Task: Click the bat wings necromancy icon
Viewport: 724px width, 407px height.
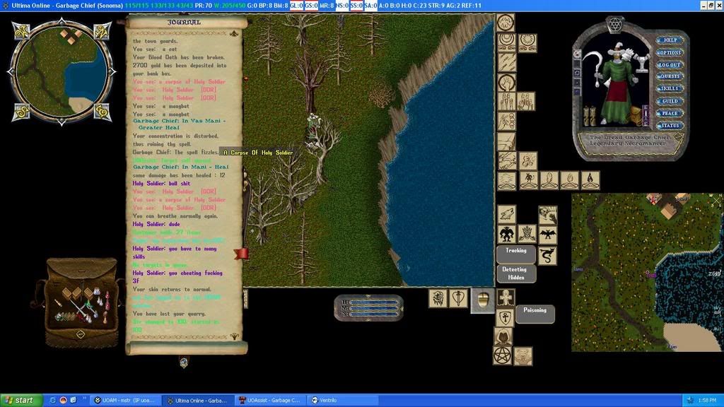Action: tap(547, 234)
